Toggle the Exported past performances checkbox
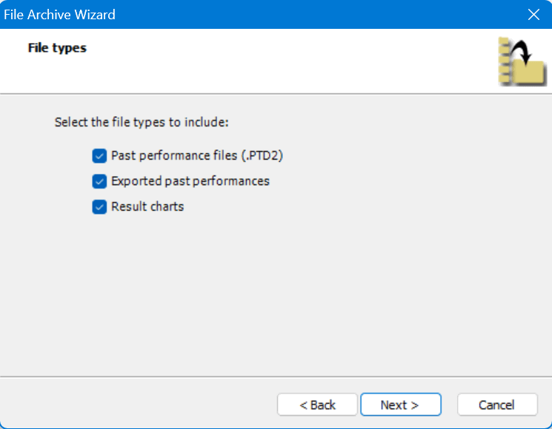 [99, 181]
